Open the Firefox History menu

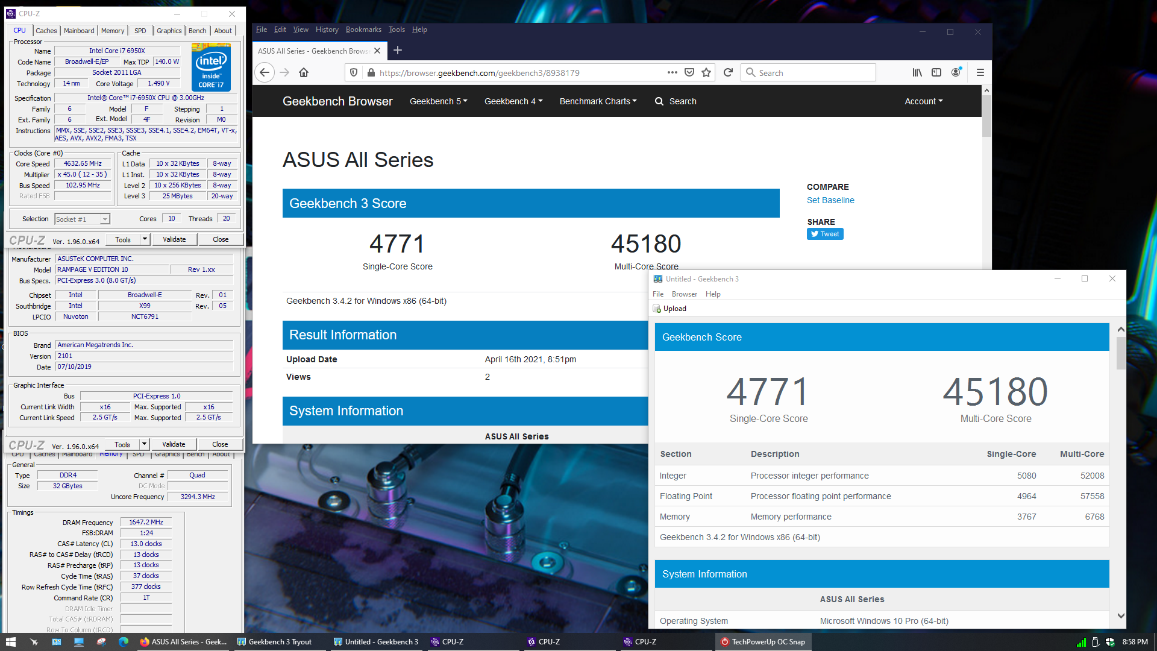point(327,30)
